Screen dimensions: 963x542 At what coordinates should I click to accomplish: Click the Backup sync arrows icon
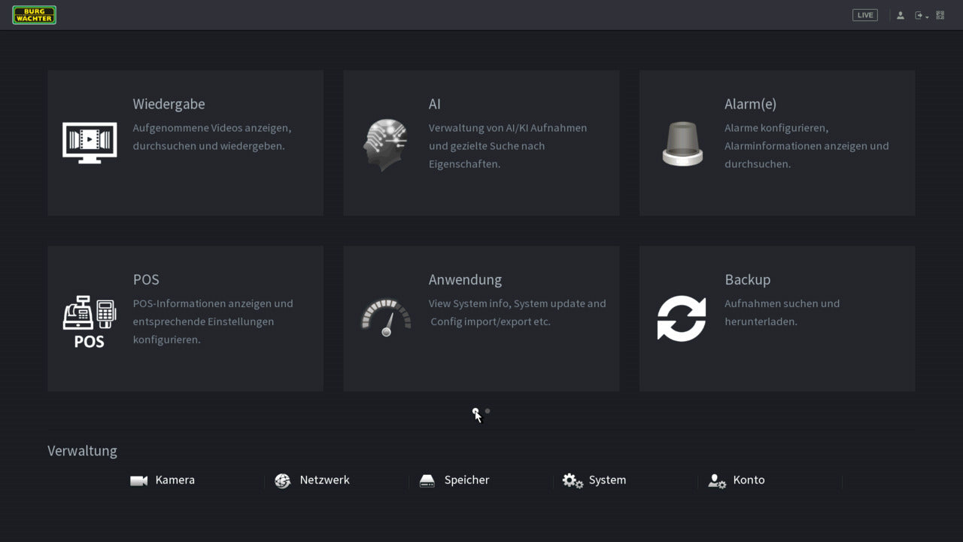click(682, 318)
